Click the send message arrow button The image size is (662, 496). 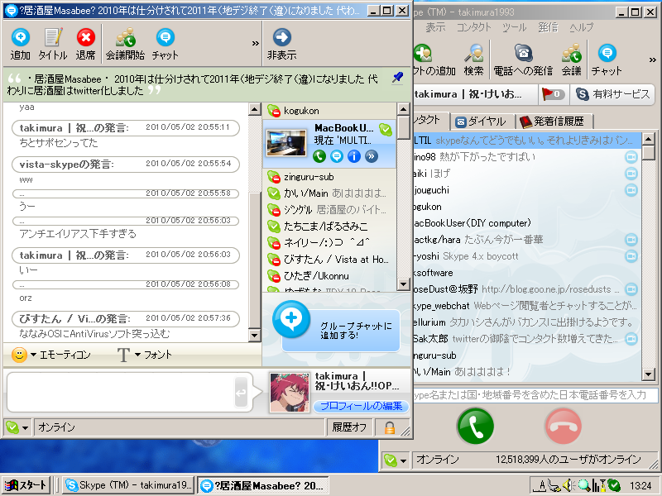click(241, 393)
